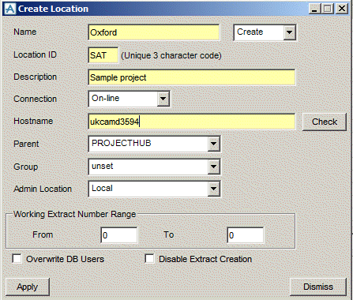Click the Name field containing Oxford
This screenshot has height=300, width=353.
pyautogui.click(x=154, y=32)
